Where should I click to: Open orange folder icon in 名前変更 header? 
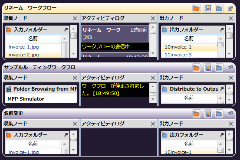[196, 114]
